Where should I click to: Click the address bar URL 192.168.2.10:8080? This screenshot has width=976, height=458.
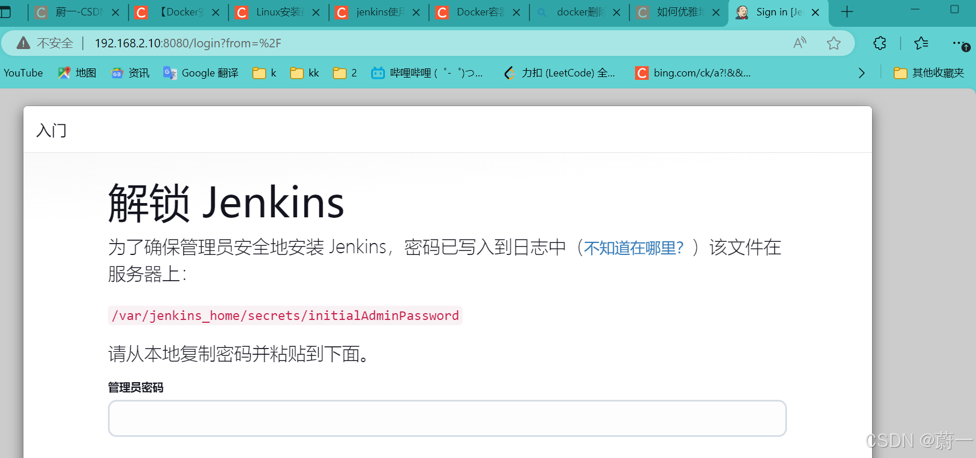click(188, 43)
